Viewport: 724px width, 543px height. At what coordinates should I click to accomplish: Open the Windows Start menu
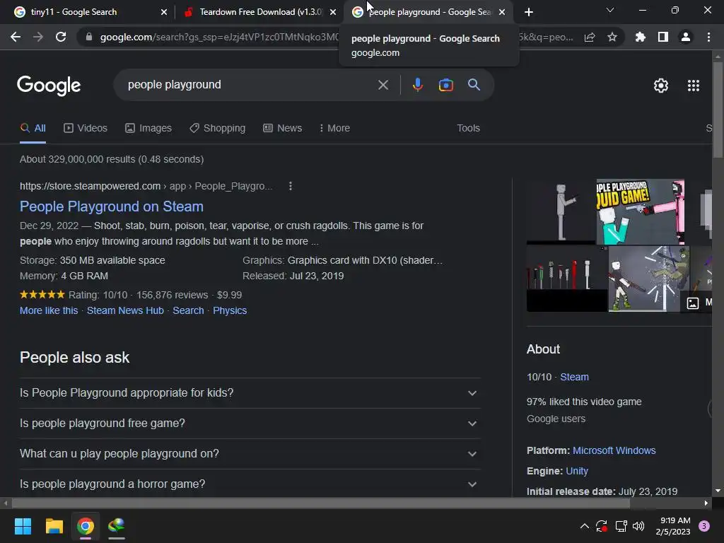23,526
